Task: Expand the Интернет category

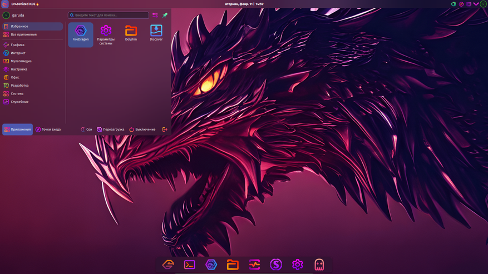Action: 18,53
